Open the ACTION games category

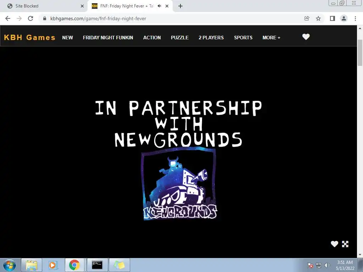point(152,38)
